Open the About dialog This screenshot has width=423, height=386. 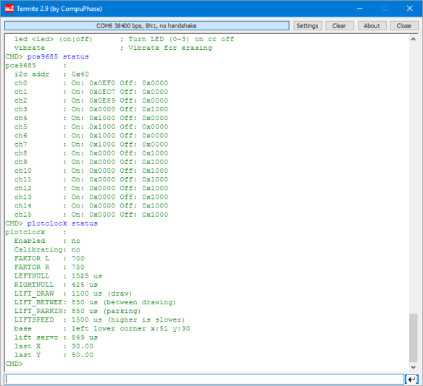[372, 26]
